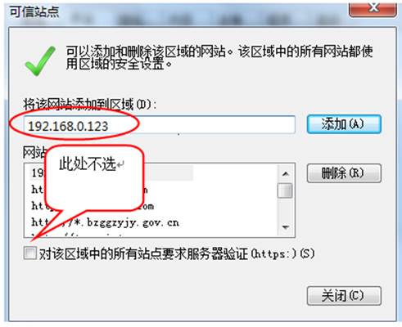The image size is (402, 327).
Task: Click the 关闭(C) button
Action: click(x=344, y=296)
